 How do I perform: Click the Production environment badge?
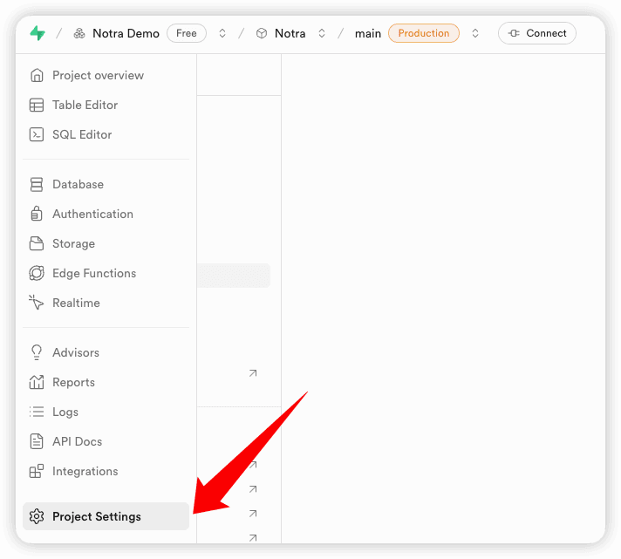click(424, 33)
